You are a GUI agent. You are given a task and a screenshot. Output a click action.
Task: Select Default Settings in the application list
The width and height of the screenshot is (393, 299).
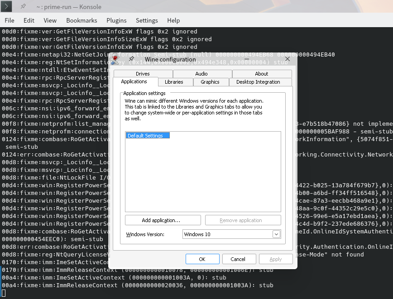[148, 135]
